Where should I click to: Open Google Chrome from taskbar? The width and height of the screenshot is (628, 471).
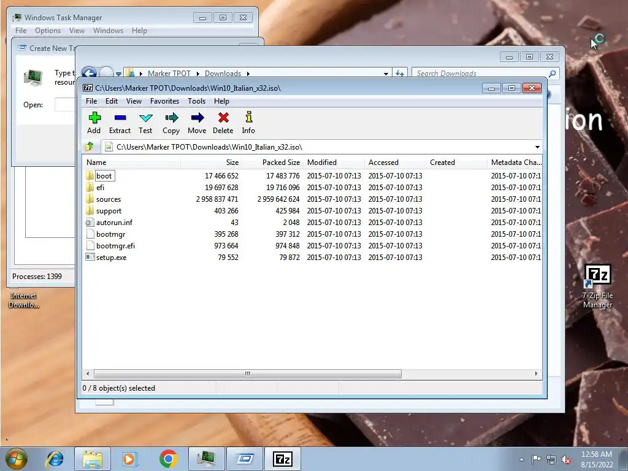168,459
